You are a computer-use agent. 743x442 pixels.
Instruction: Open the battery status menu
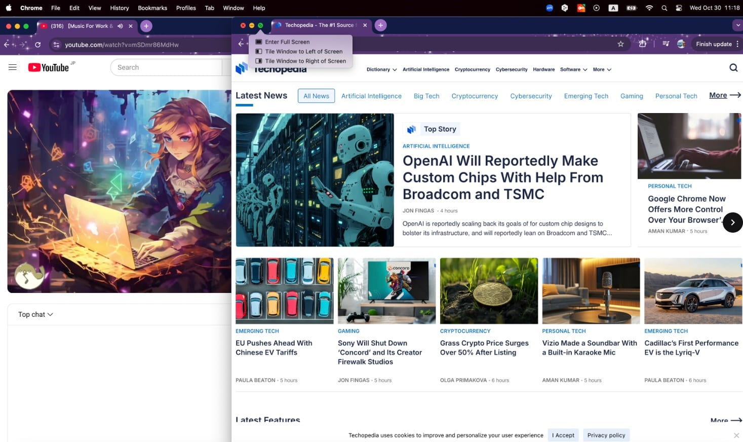[x=631, y=8]
